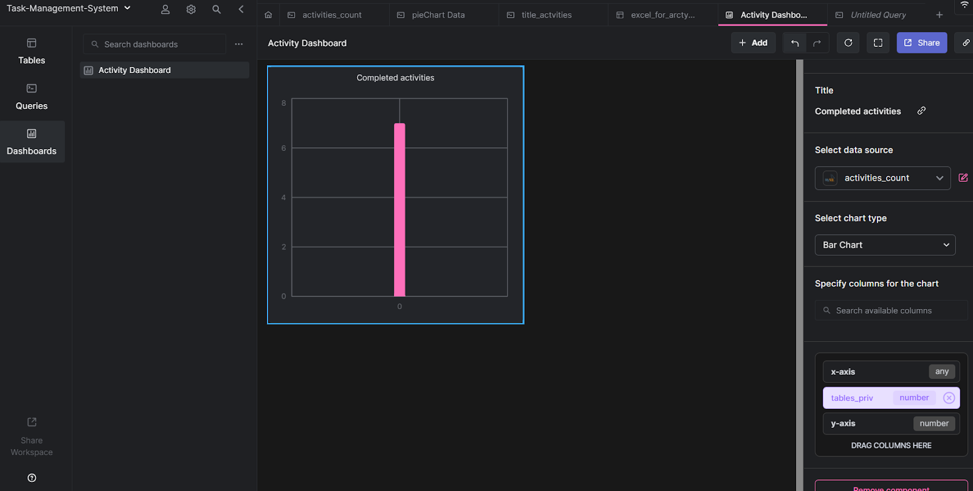973x491 pixels.
Task: Click the Activity Dashboard page heading
Action: [307, 43]
